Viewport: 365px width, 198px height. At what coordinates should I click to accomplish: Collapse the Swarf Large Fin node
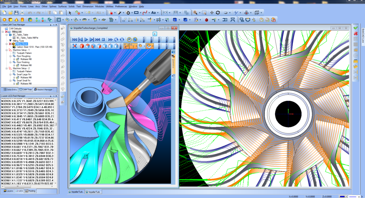(x=10, y=74)
